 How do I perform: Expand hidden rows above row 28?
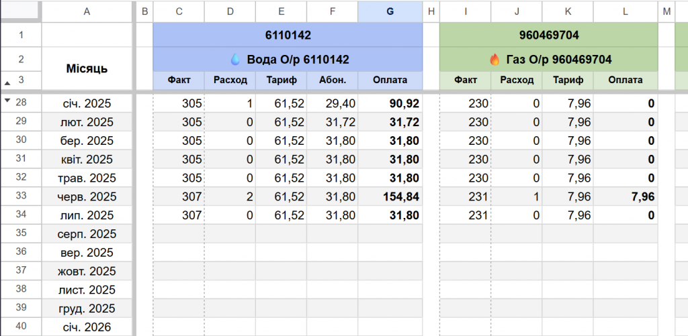click(x=7, y=101)
